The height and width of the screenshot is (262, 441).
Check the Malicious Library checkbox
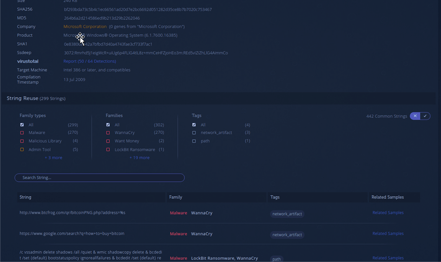tap(22, 141)
